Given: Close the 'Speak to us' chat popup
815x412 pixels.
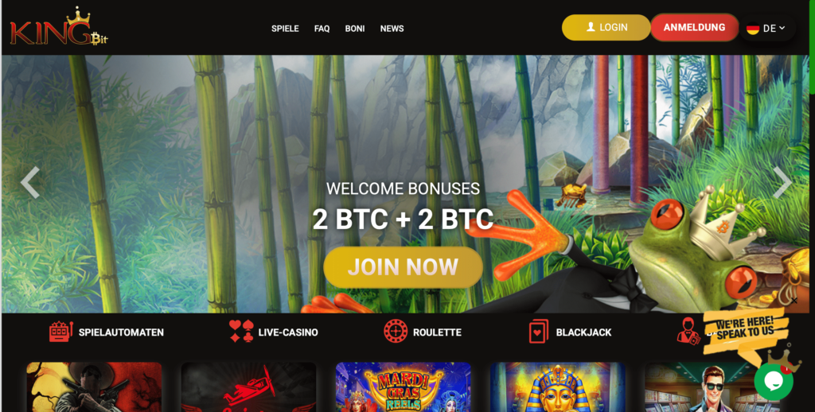Looking at the screenshot, I should click(794, 301).
